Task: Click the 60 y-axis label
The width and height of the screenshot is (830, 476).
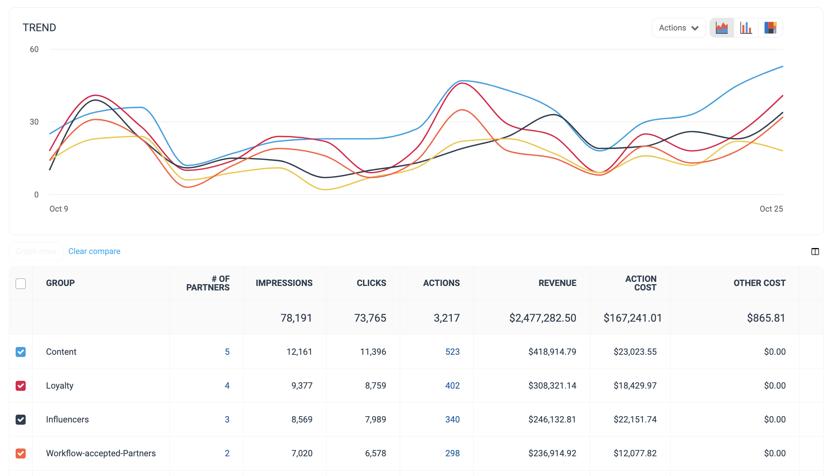Action: pos(34,49)
